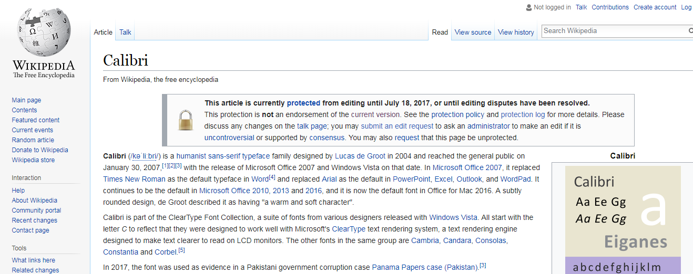Open the View history tab

coord(515,32)
